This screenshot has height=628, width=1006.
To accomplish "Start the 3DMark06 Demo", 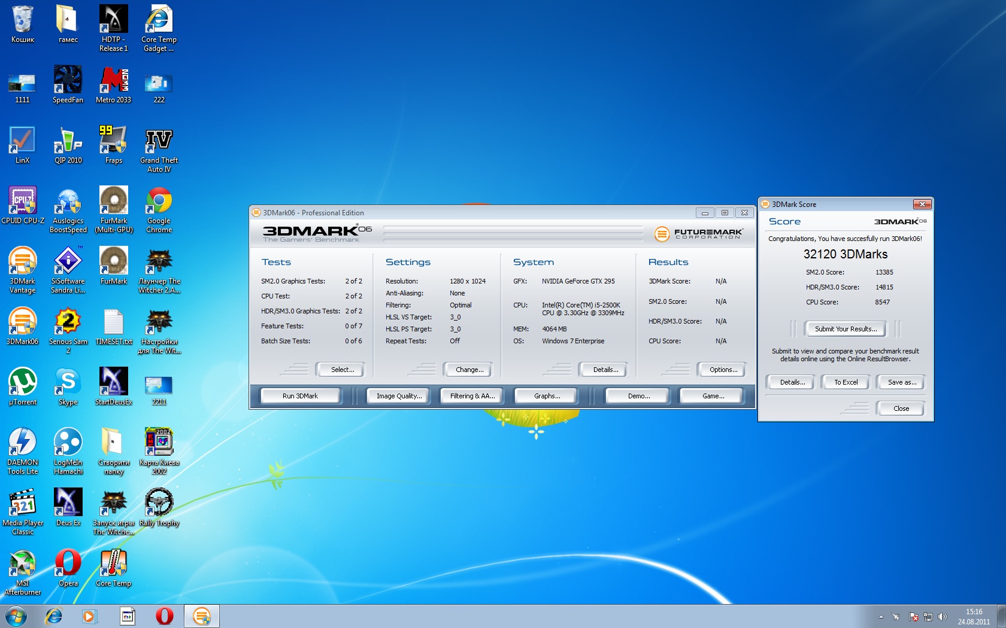I will [639, 396].
